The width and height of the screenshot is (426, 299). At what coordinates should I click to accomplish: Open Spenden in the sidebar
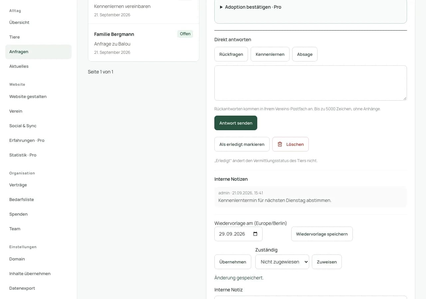click(38, 214)
